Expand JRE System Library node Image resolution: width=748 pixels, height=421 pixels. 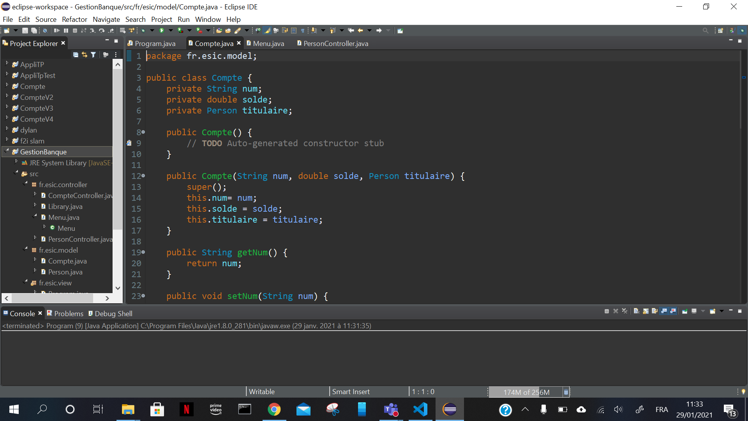tap(16, 161)
